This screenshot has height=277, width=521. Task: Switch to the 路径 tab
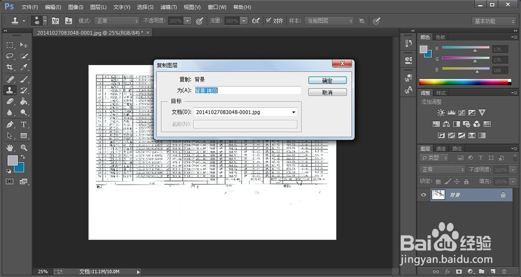457,149
